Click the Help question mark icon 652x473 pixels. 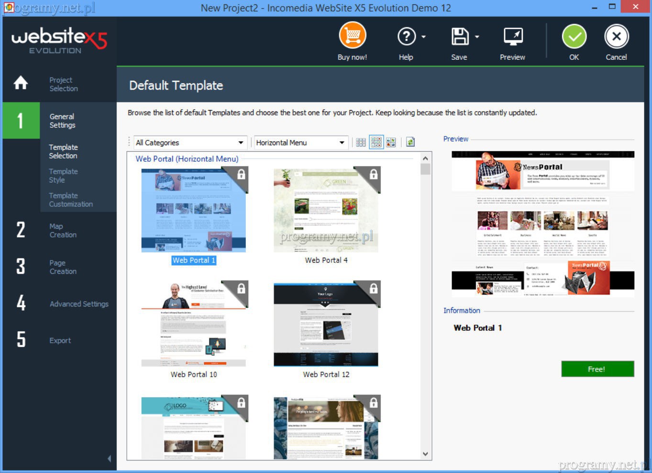[406, 36]
